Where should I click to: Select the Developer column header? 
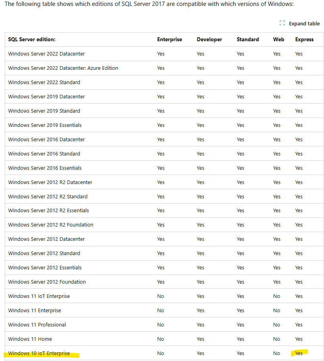click(209, 40)
